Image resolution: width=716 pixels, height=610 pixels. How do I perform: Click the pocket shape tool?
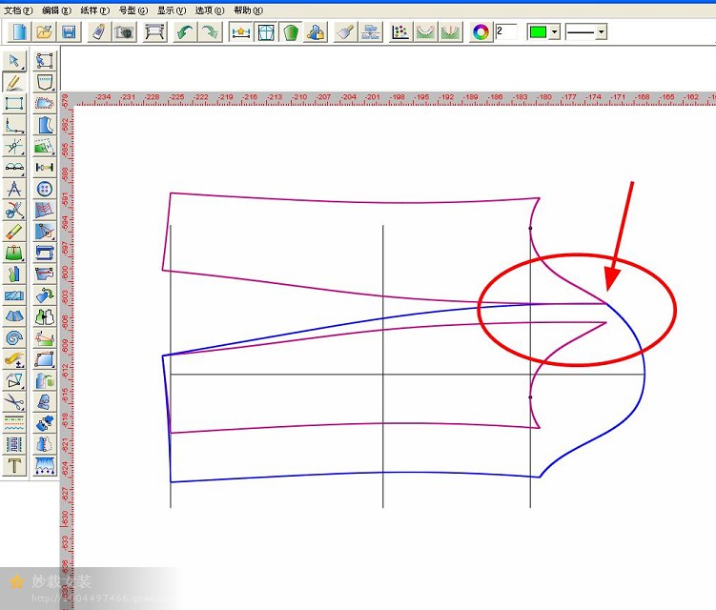tap(44, 82)
